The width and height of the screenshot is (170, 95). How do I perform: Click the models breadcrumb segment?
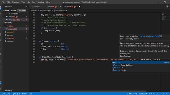(34, 11)
